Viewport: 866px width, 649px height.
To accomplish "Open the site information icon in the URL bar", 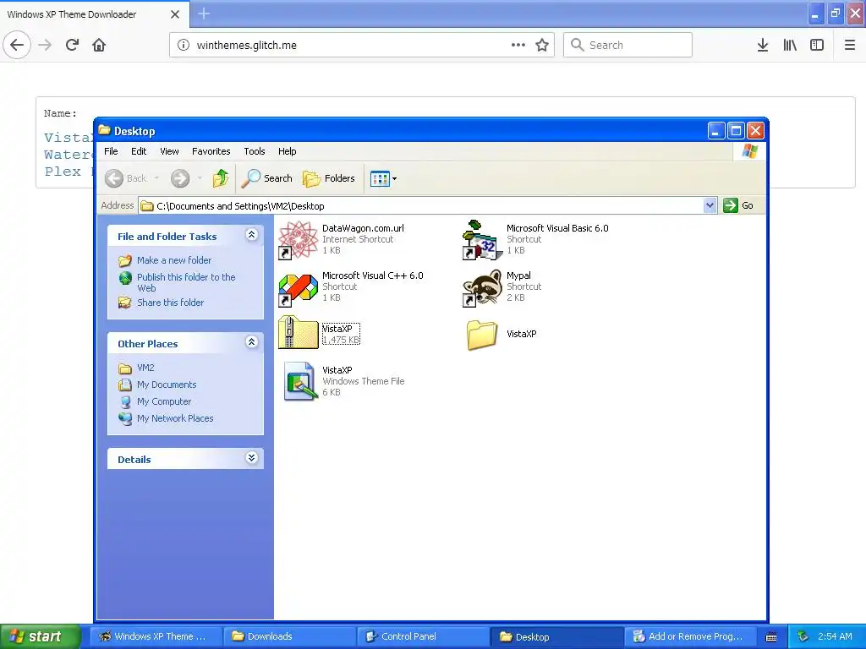I will click(x=184, y=45).
